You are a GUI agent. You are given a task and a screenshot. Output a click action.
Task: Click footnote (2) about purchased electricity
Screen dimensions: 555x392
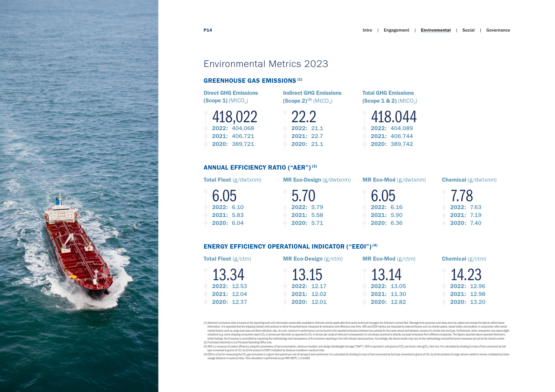pyautogui.click(x=237, y=342)
